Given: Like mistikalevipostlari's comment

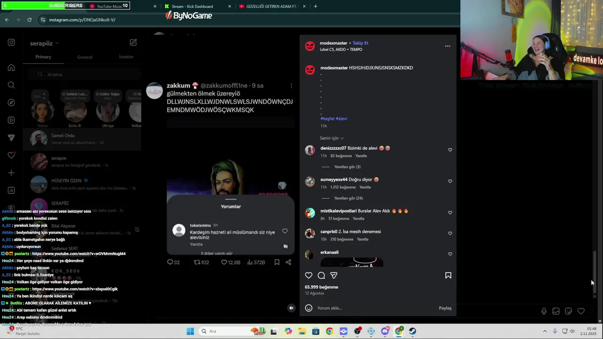Looking at the screenshot, I should point(450,213).
